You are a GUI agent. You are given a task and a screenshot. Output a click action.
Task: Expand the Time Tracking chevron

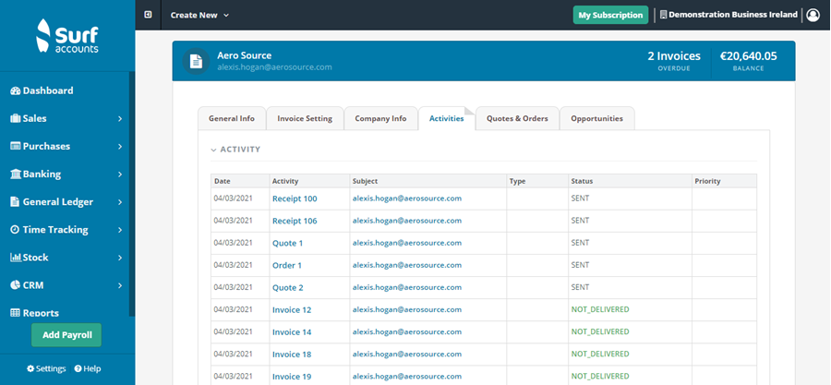pos(120,230)
